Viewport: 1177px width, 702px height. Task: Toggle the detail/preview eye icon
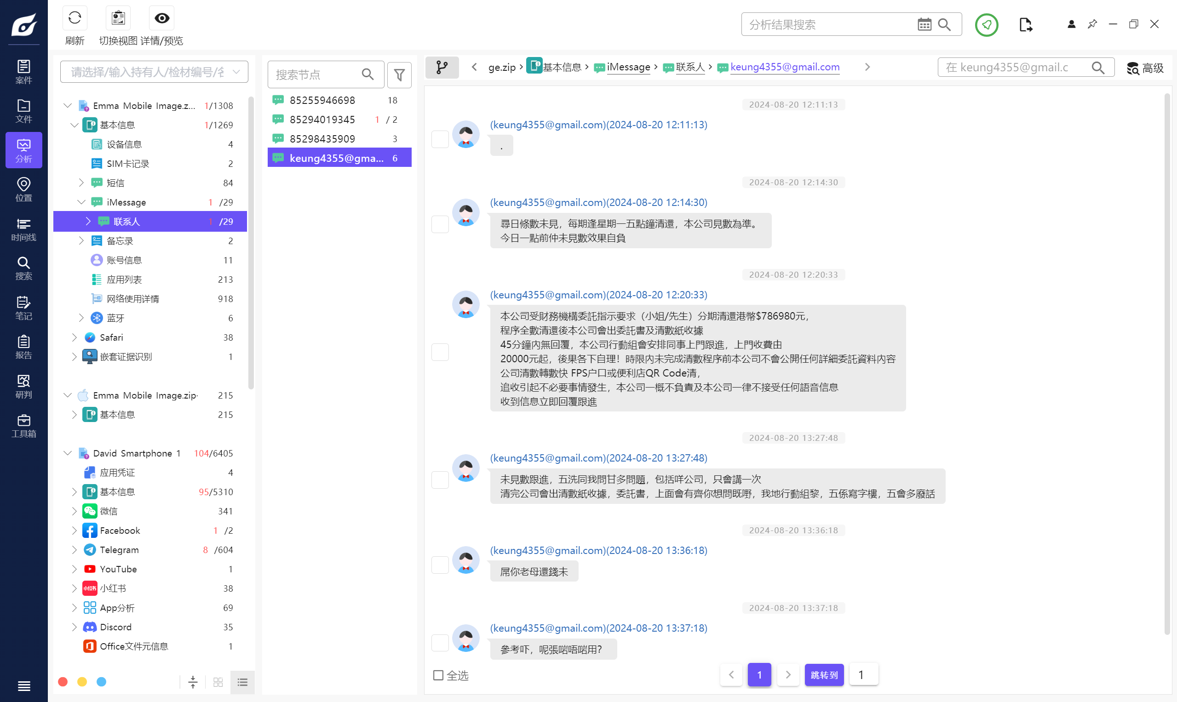(161, 18)
